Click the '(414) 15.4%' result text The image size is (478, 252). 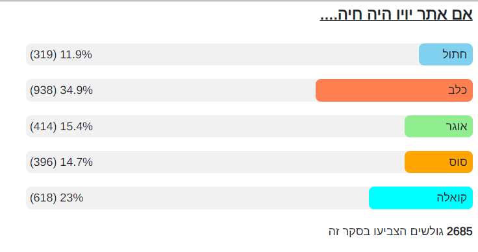point(61,126)
